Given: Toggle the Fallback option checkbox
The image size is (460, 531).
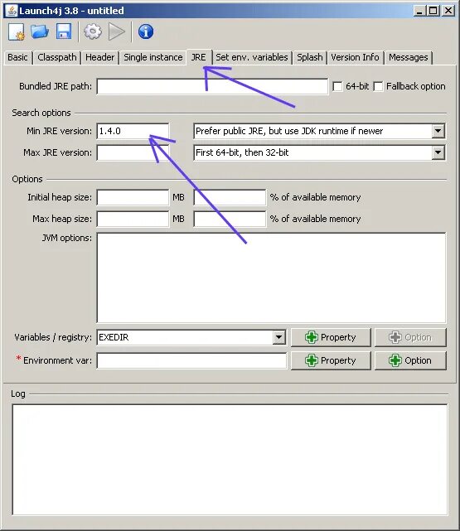Looking at the screenshot, I should [x=378, y=86].
